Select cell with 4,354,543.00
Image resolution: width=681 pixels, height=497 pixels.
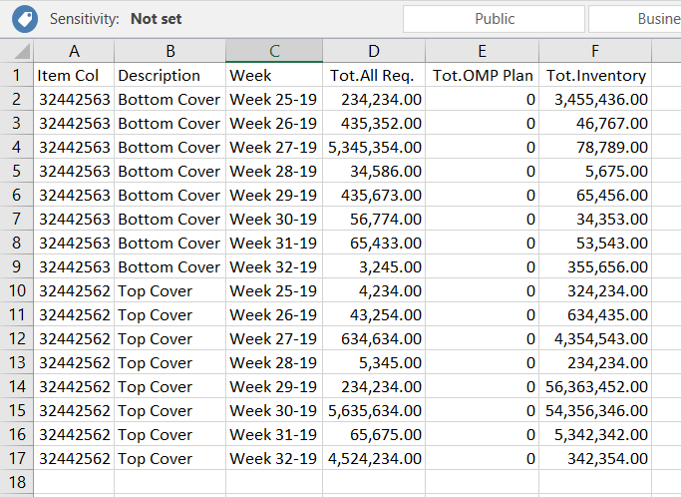point(595,338)
